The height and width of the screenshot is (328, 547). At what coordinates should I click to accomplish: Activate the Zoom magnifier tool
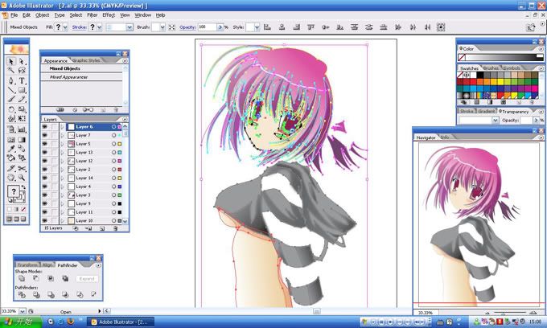pos(22,178)
